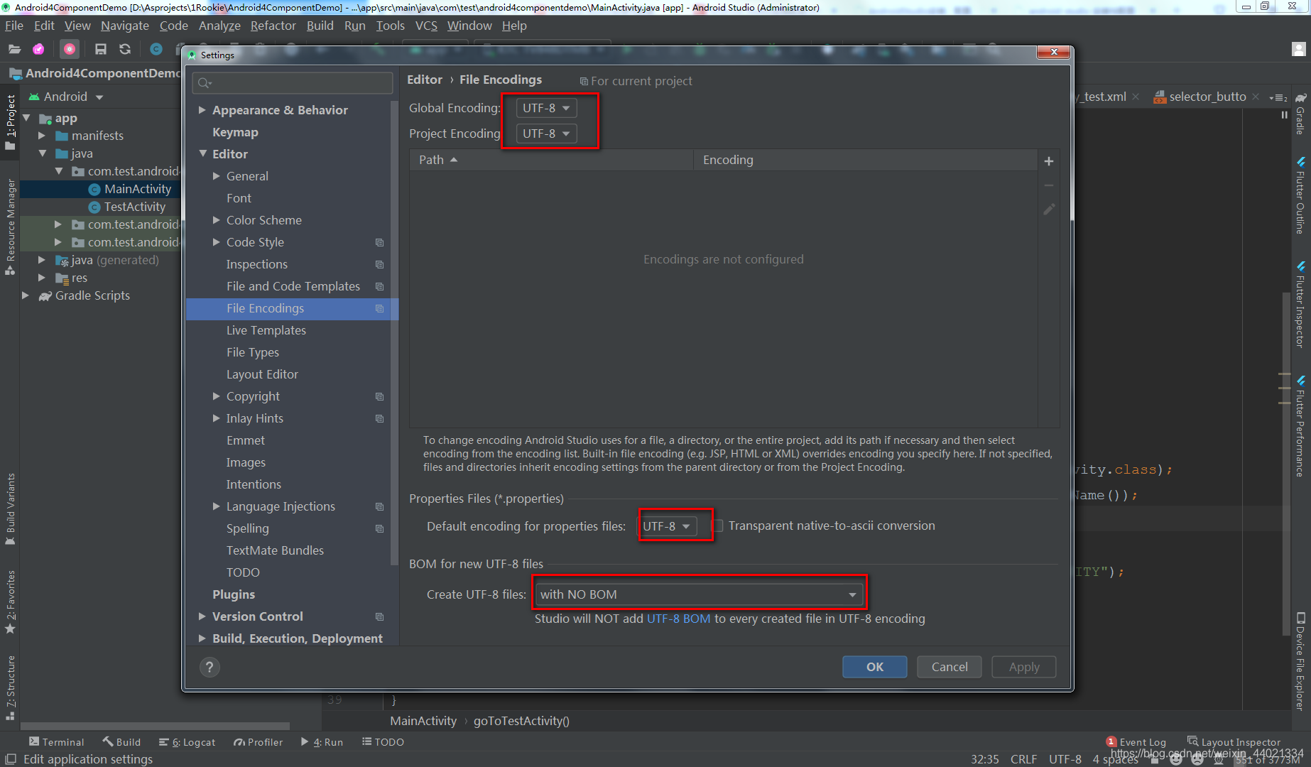Screen dimensions: 1311x767
Task: Click the Open folder toolbar icon
Action: click(x=14, y=49)
